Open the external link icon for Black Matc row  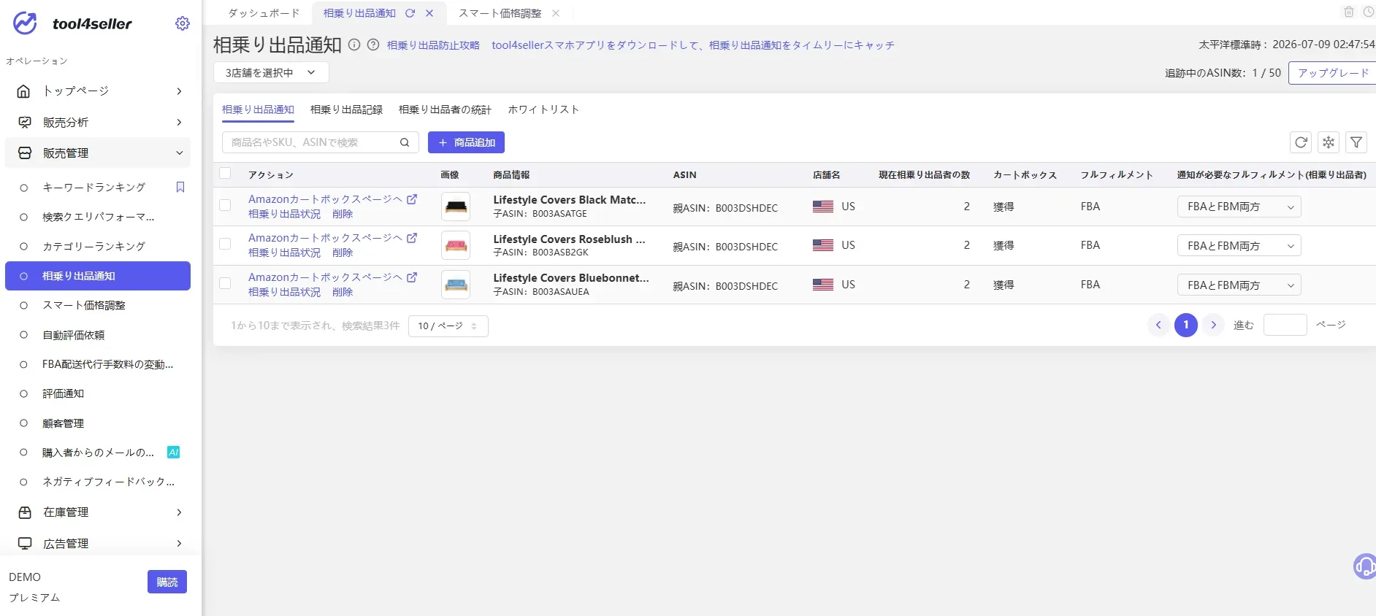(x=412, y=199)
